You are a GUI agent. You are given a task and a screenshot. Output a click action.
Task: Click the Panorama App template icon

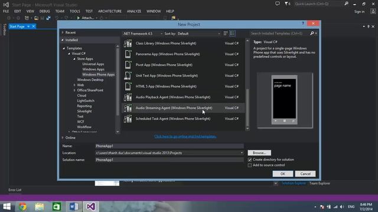point(128,54)
